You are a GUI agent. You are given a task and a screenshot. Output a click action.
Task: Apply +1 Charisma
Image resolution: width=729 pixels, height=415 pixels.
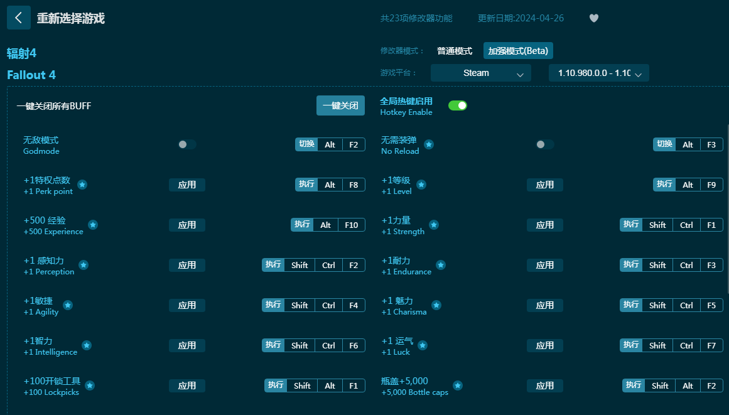coord(545,305)
